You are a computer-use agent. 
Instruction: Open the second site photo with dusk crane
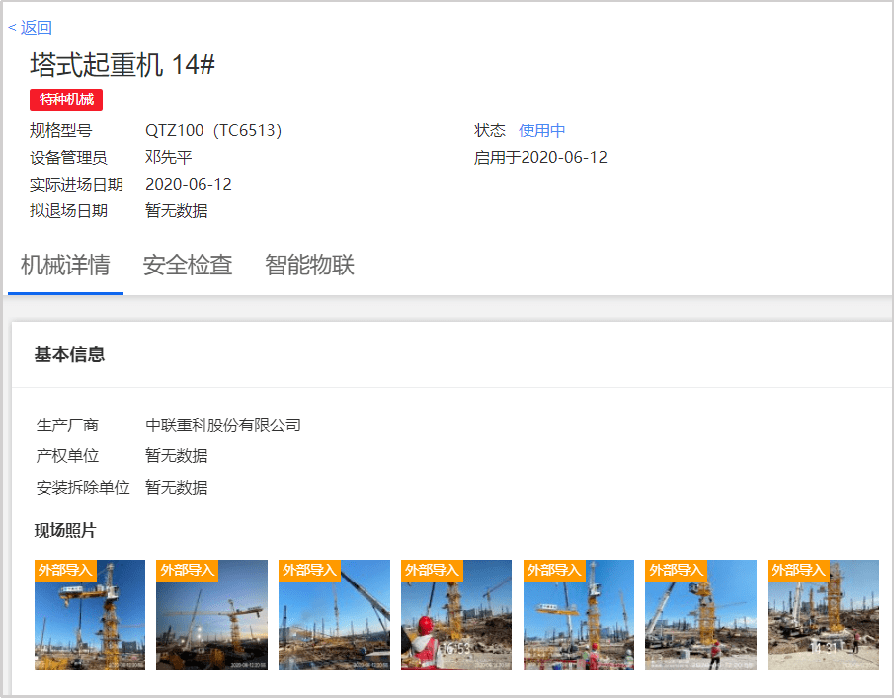coord(212,615)
